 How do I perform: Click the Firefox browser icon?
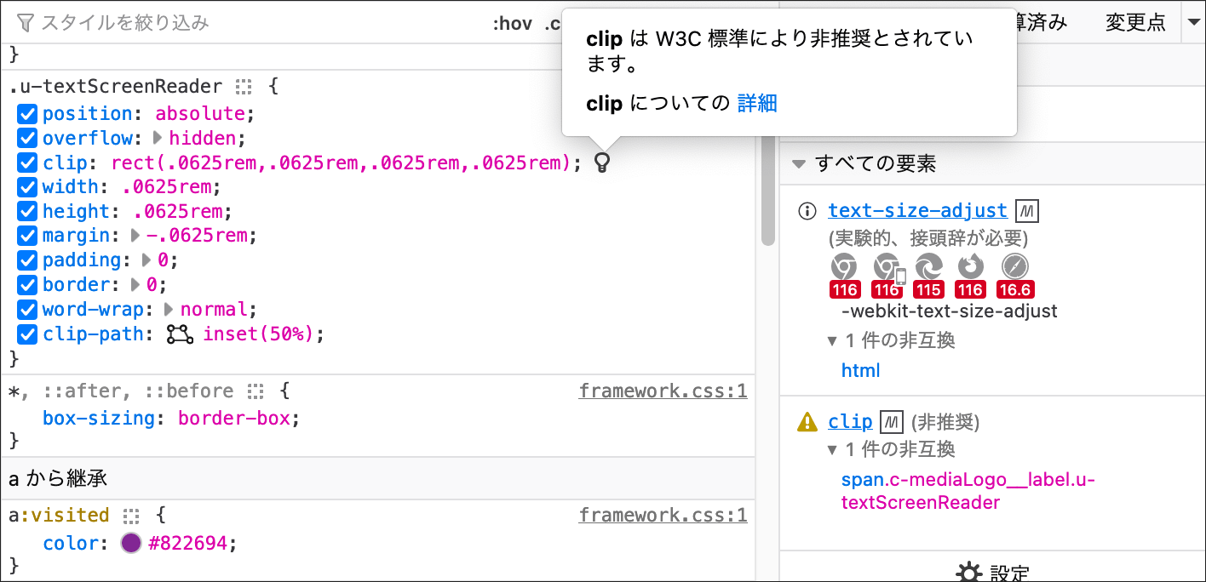tap(972, 267)
